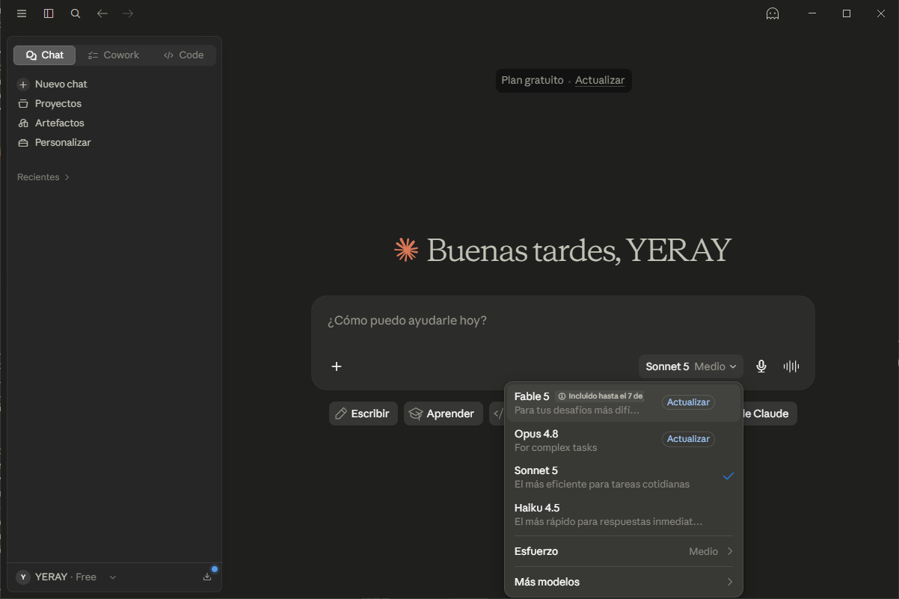This screenshot has height=599, width=899.
Task: Open incognito ghost icon
Action: [x=773, y=13]
